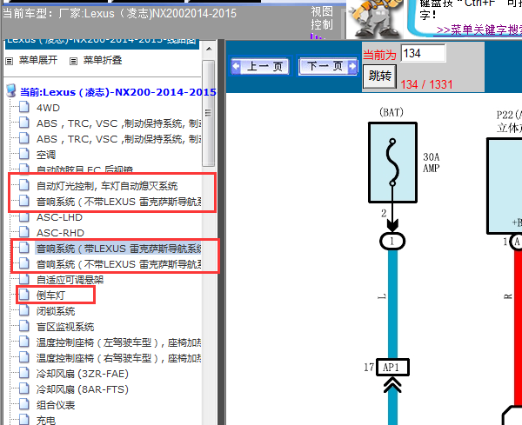Focus the current page number field showing 134
This screenshot has height=425, width=522.
click(423, 53)
